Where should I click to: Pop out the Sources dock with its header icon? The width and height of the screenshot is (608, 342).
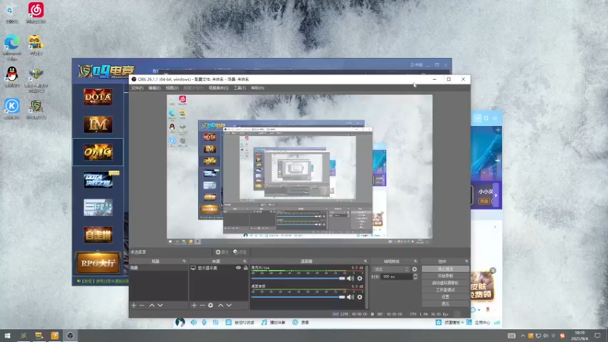click(245, 261)
